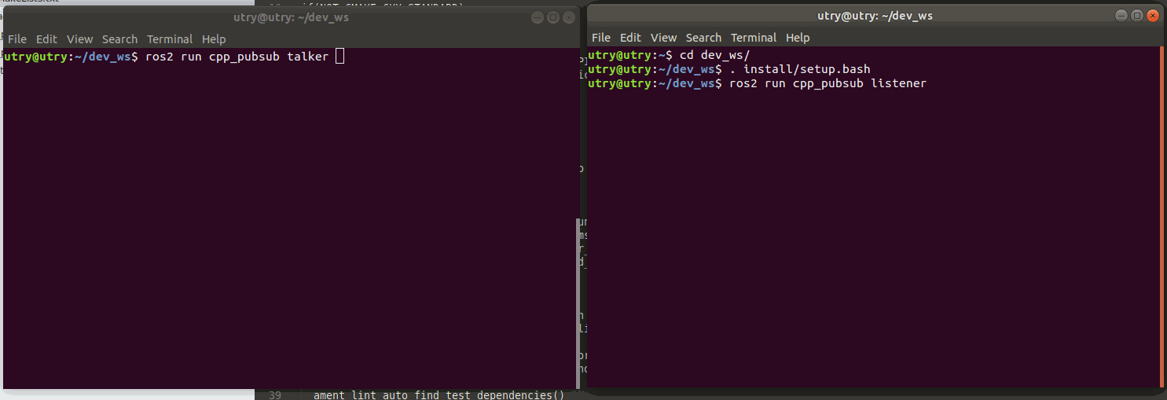Minimize the left terminal window
This screenshot has height=400, width=1167.
(x=538, y=17)
